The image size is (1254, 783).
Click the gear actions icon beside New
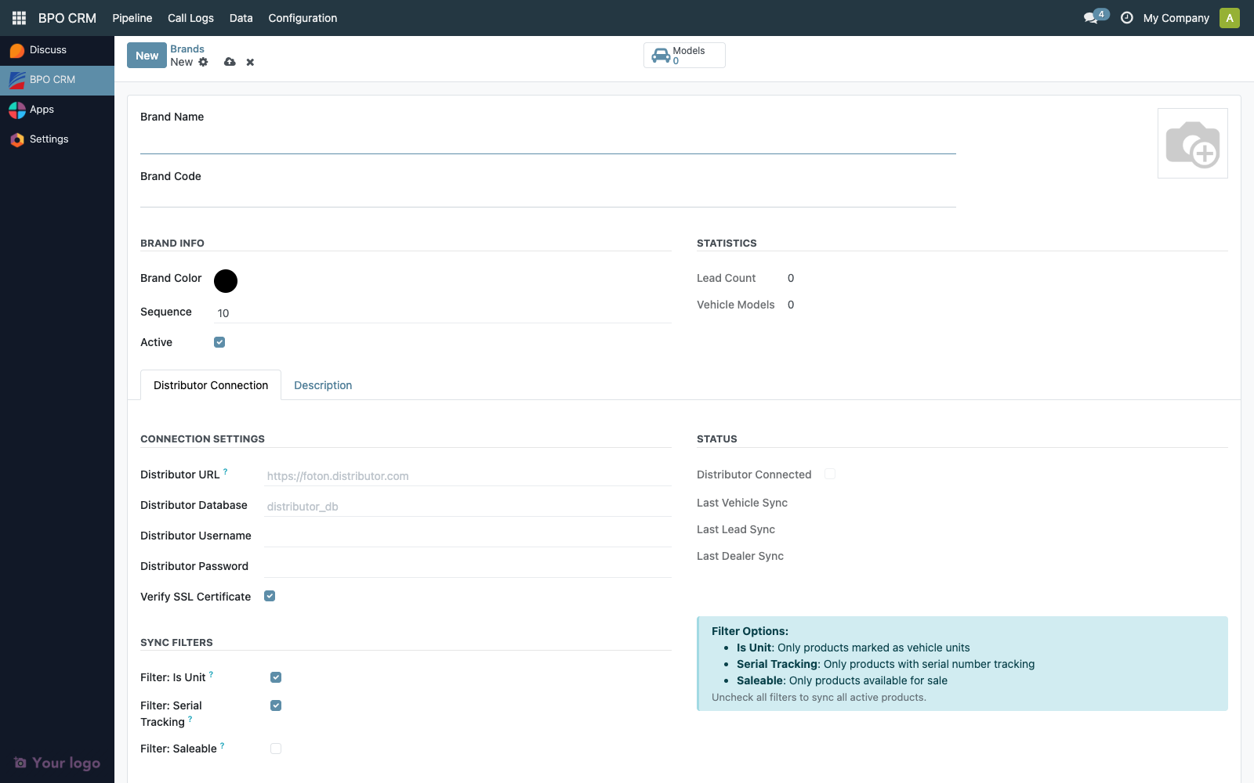[x=204, y=62]
